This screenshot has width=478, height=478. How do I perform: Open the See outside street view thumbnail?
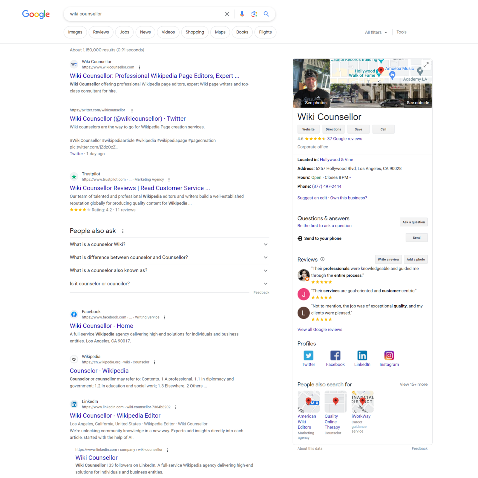(381, 95)
